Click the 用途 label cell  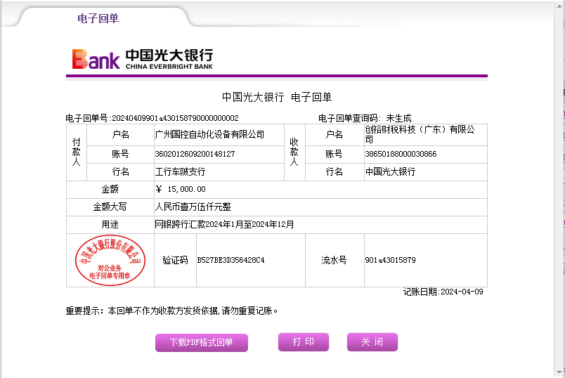coord(110,225)
